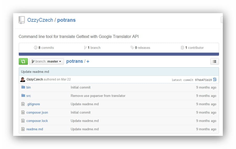
Task: Open the branch: master dropdown
Action: (x=46, y=61)
